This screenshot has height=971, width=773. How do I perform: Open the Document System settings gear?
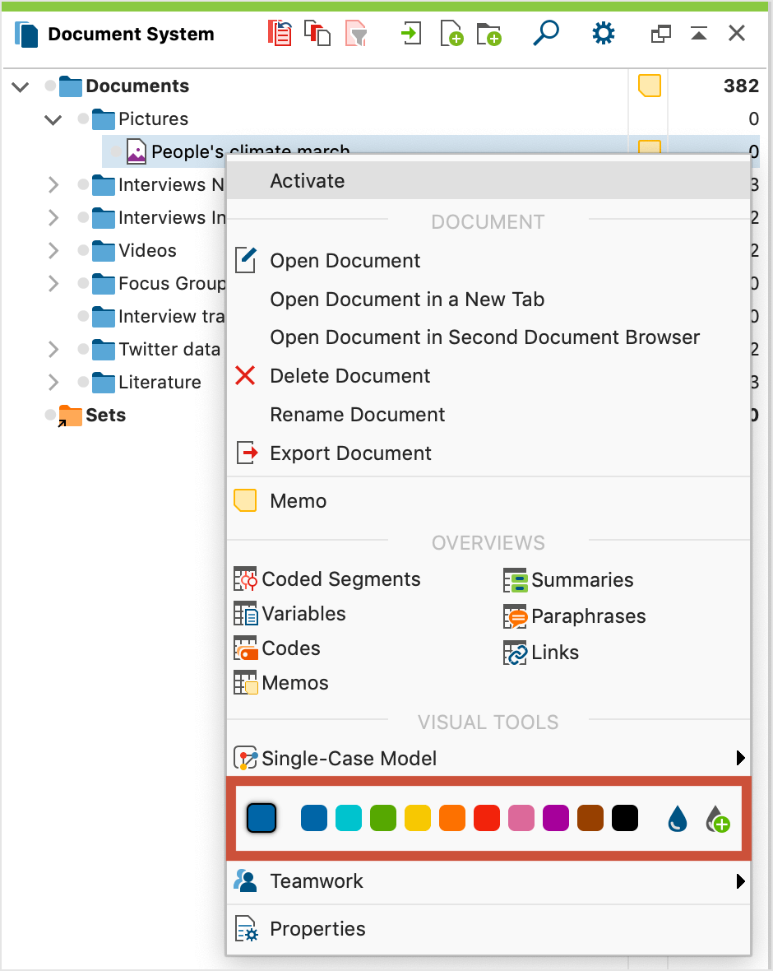pyautogui.click(x=604, y=33)
